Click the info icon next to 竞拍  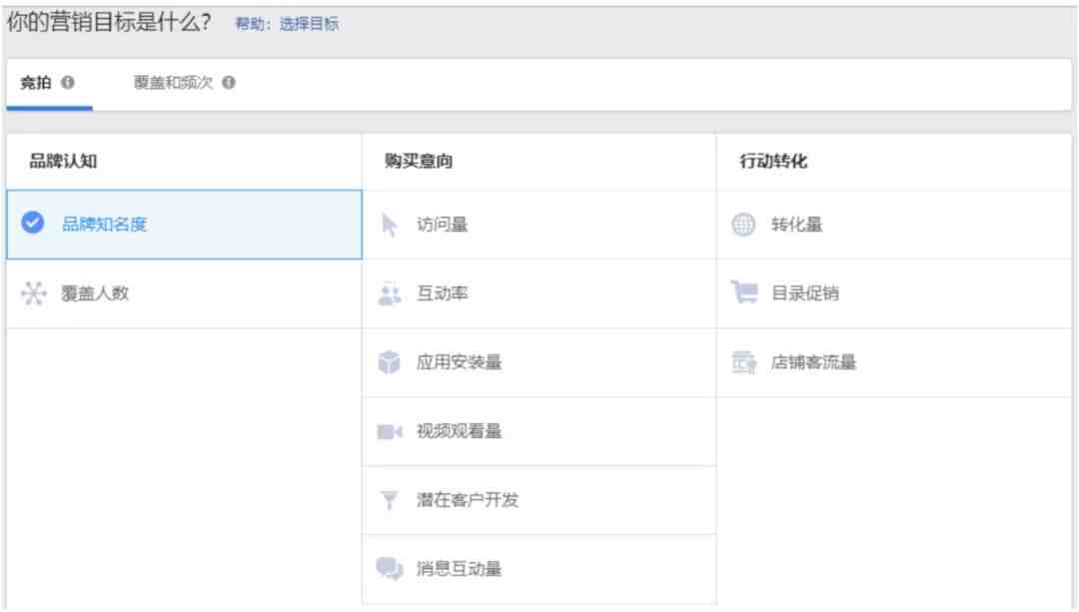click(68, 83)
